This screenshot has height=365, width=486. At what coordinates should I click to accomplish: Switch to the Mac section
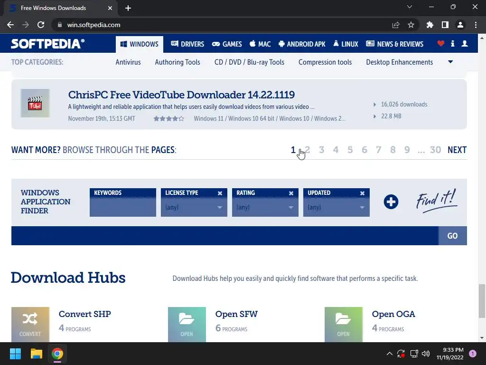tap(261, 44)
